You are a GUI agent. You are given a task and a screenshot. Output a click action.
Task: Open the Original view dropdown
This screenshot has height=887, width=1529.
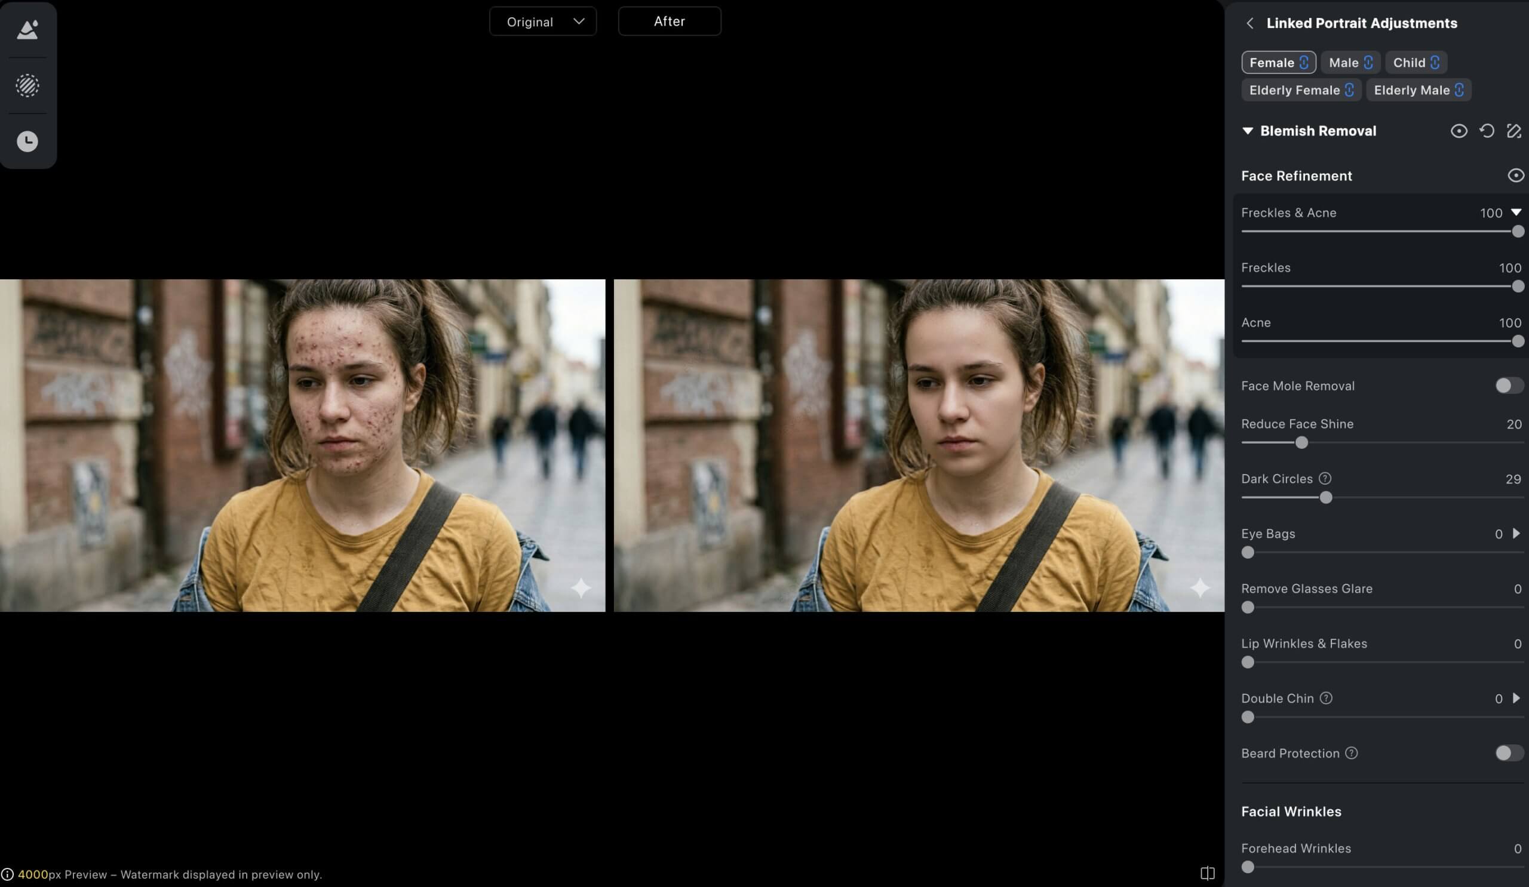click(x=543, y=22)
